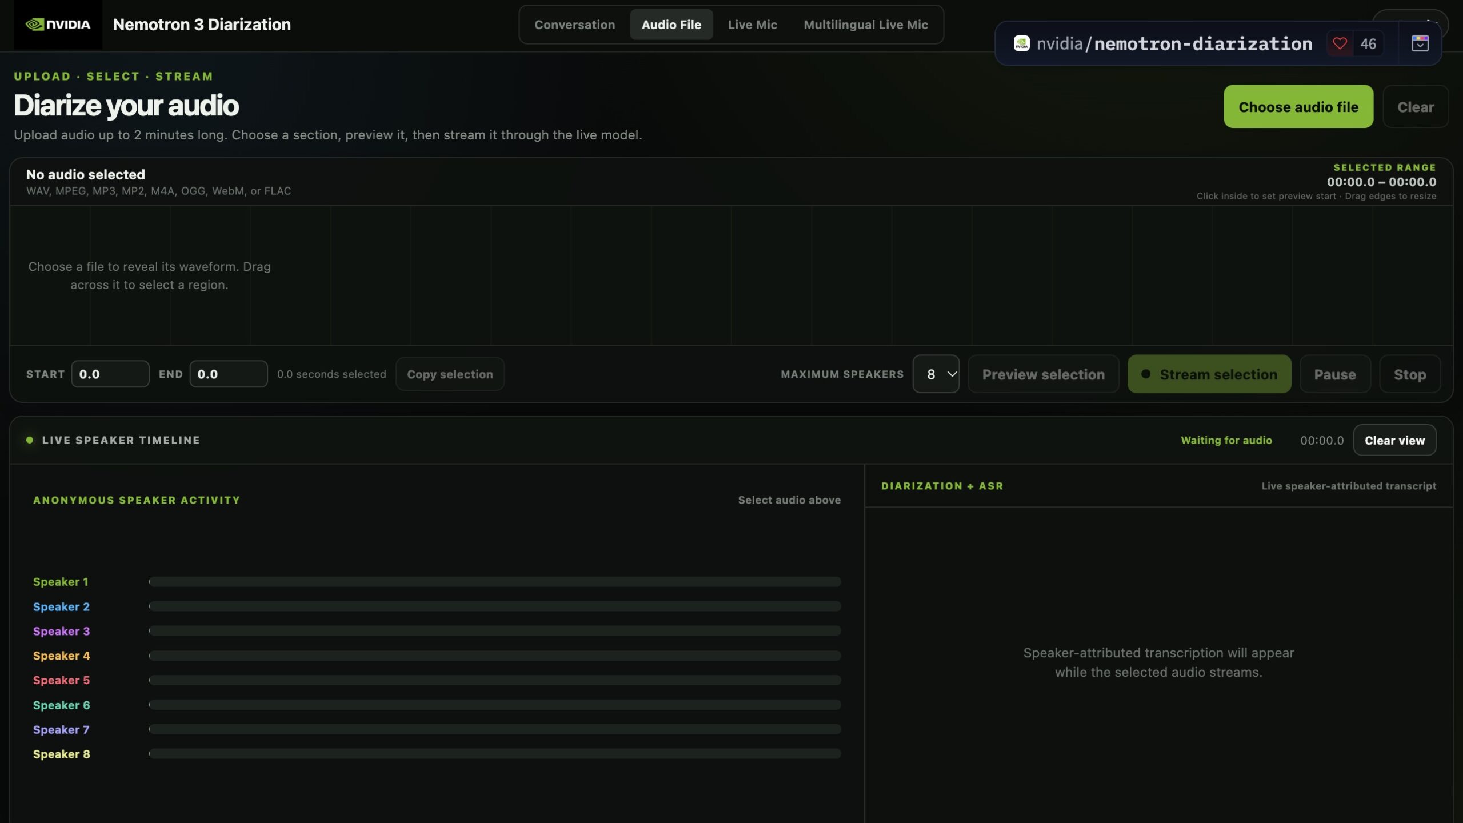
Task: Click the Select audio above text
Action: point(789,500)
